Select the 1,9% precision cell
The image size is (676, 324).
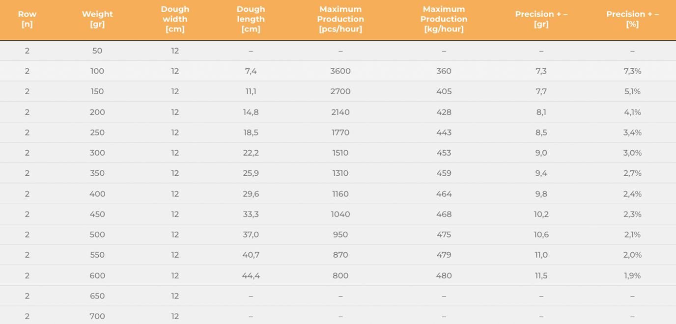click(632, 276)
